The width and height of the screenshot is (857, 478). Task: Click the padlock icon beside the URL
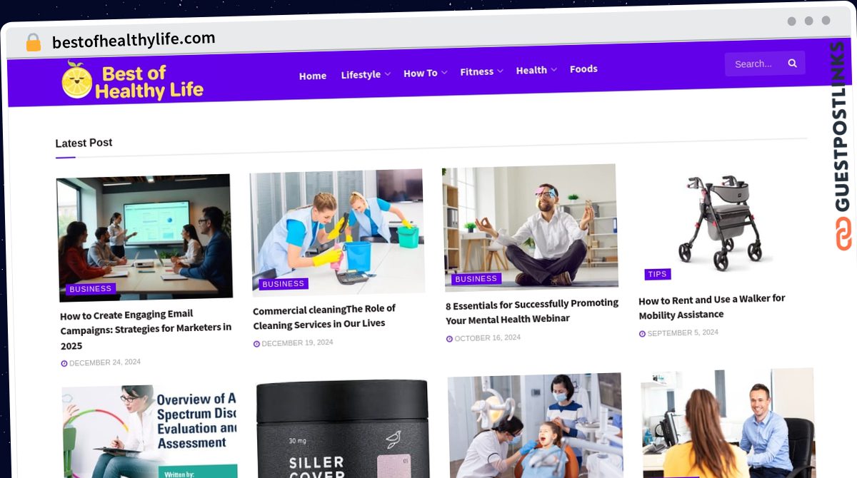[33, 42]
